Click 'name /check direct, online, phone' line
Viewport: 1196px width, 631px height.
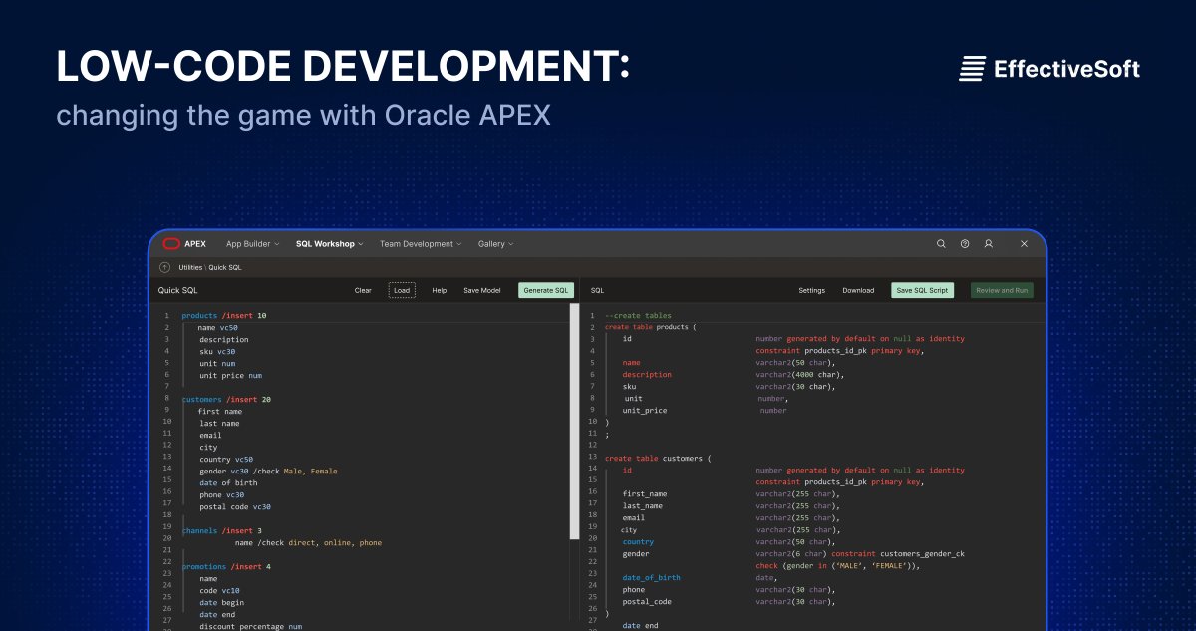coord(308,542)
